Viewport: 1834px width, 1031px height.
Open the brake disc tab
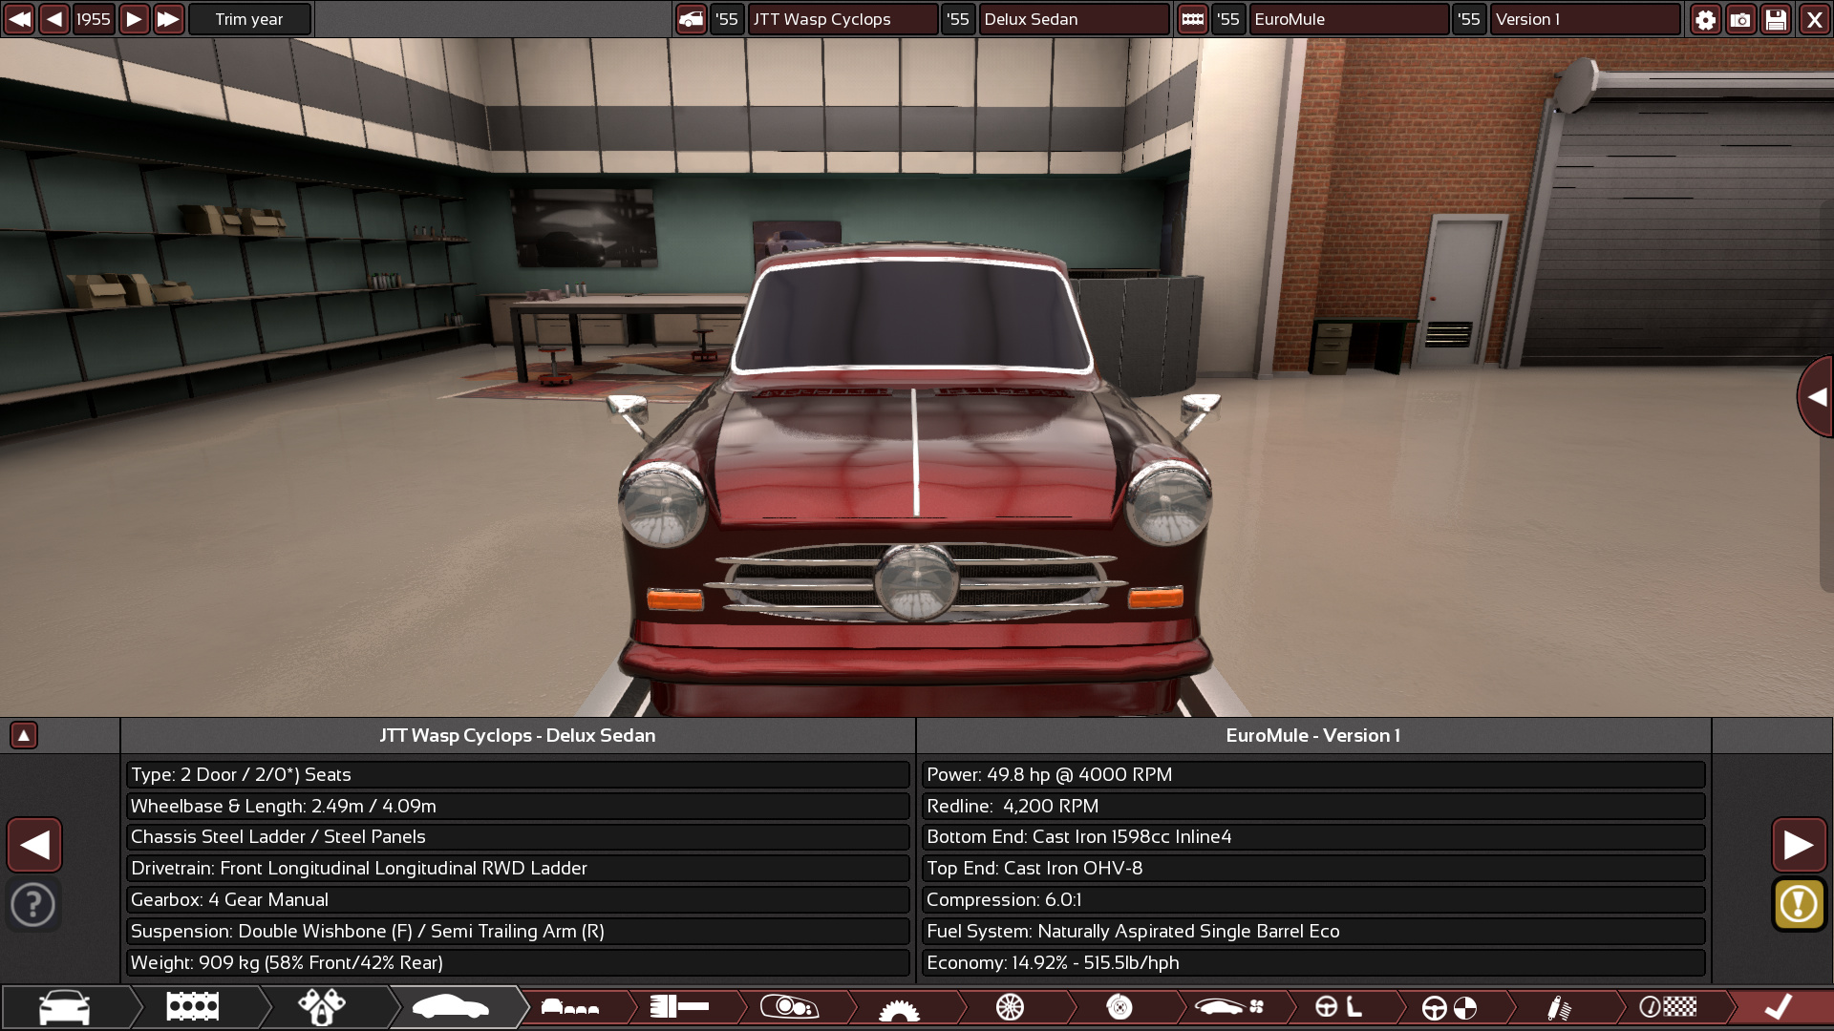point(1120,1007)
